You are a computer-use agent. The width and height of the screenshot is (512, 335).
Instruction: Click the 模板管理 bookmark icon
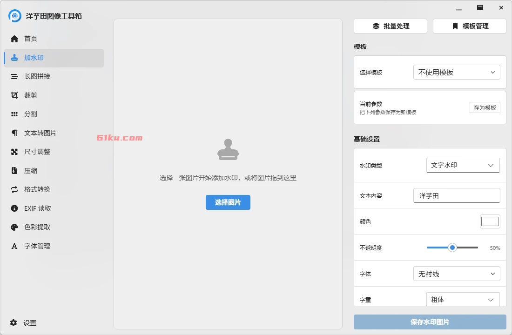[455, 26]
